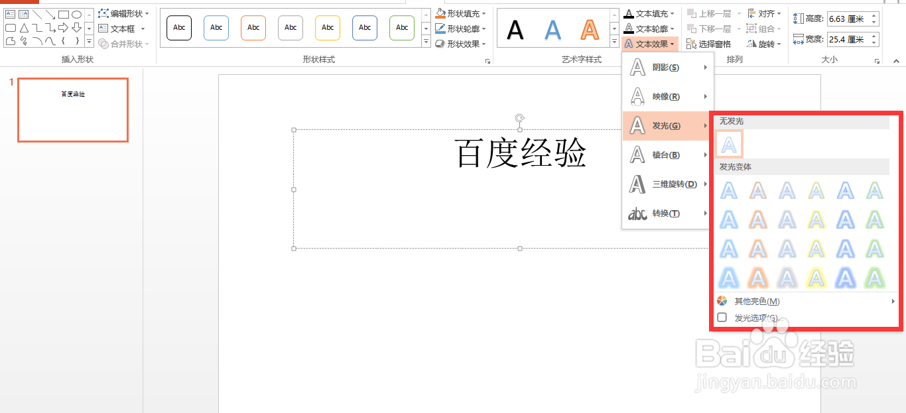Viewport: 906px width, 413px height.
Task: Open the Size group dialog launcher
Action: point(877,61)
